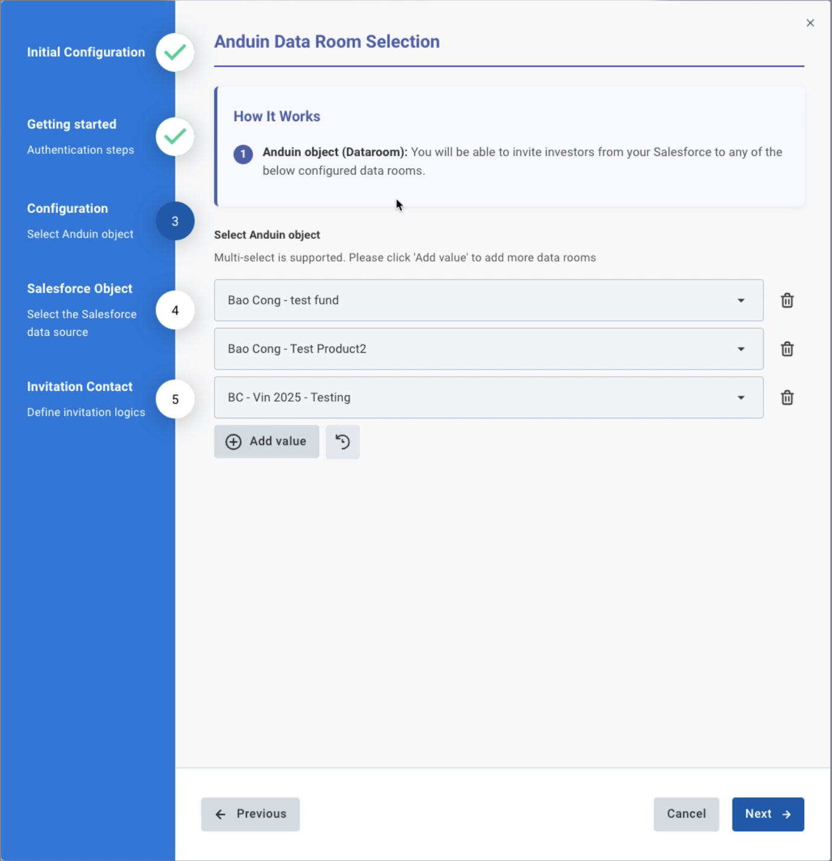
Task: Click the Initial Configuration checkmark step icon
Action: (175, 52)
